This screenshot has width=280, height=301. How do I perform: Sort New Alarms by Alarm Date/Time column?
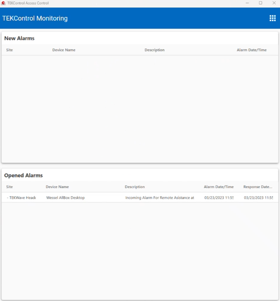coord(252,50)
